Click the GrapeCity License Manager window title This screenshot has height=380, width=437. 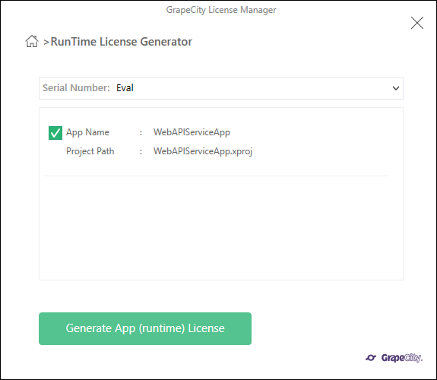coord(221,10)
